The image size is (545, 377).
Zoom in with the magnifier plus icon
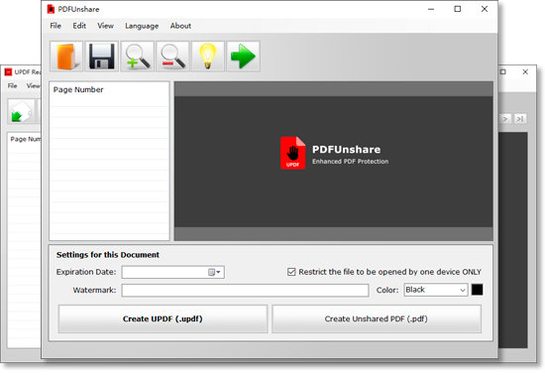(x=138, y=56)
